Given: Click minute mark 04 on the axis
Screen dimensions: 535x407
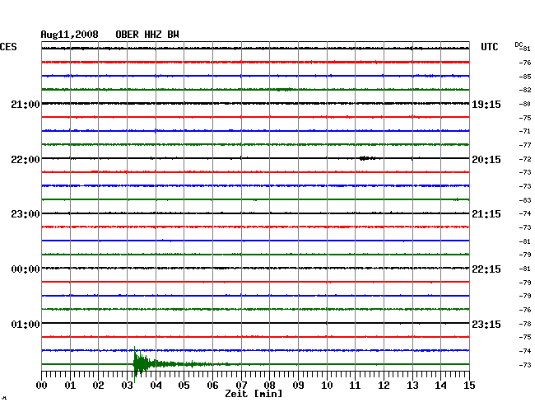Looking at the screenshot, I should click(156, 385).
